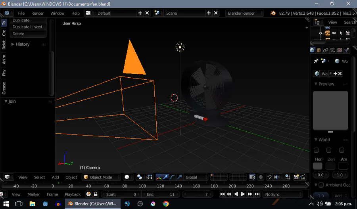Pin the properties context with pushpin
The image size is (357, 209).
point(316,61)
